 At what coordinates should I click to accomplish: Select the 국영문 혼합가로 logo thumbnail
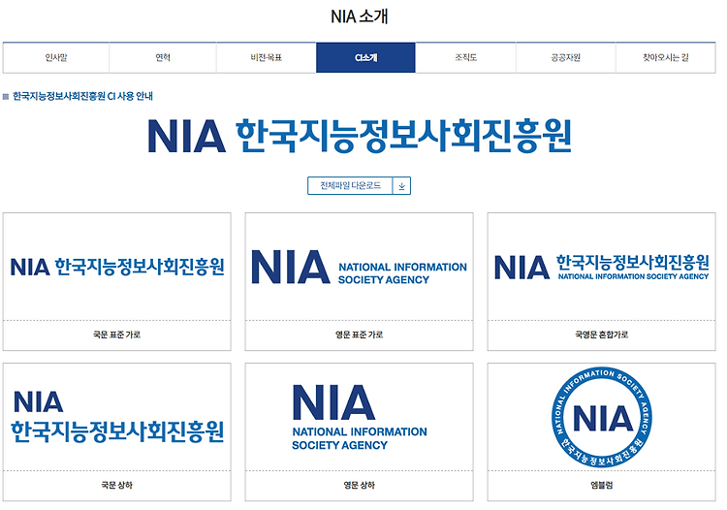click(x=601, y=267)
